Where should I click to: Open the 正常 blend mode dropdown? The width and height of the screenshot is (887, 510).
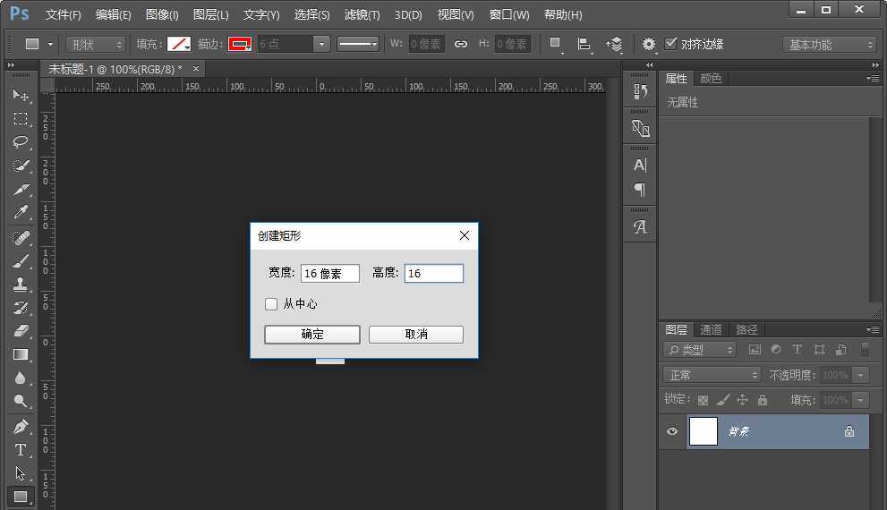tap(712, 375)
